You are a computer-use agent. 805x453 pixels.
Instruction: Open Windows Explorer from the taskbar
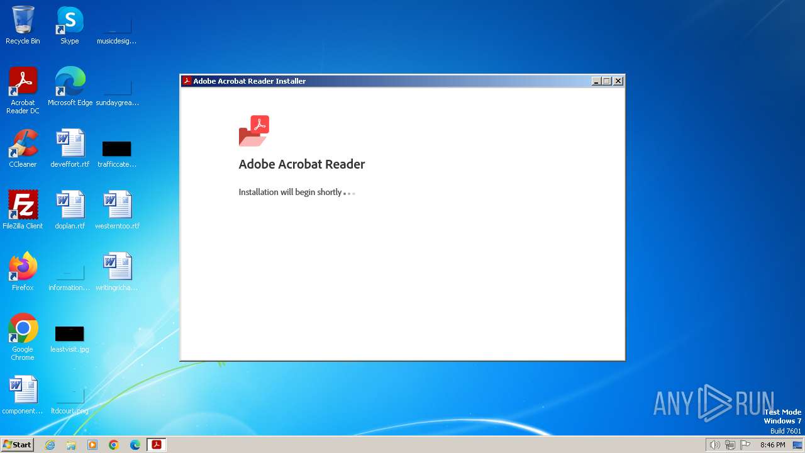[71, 445]
